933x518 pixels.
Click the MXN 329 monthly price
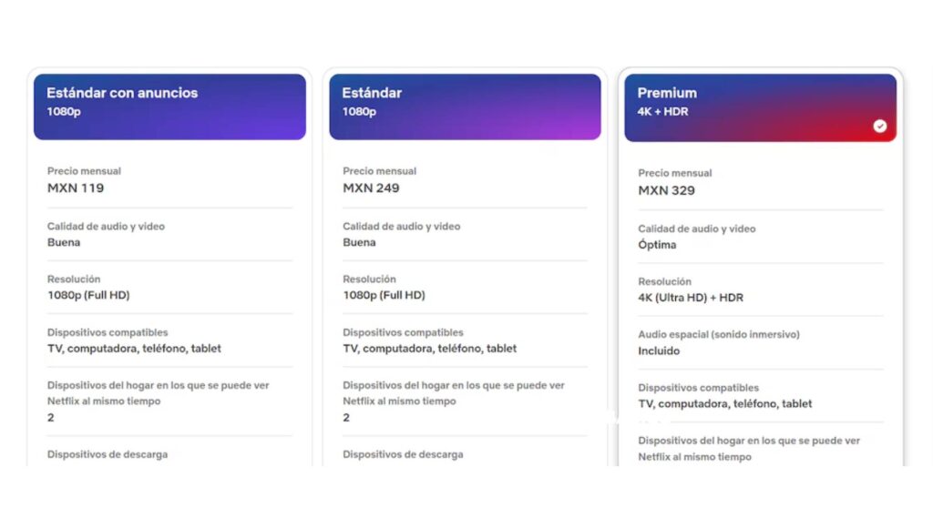coord(666,190)
